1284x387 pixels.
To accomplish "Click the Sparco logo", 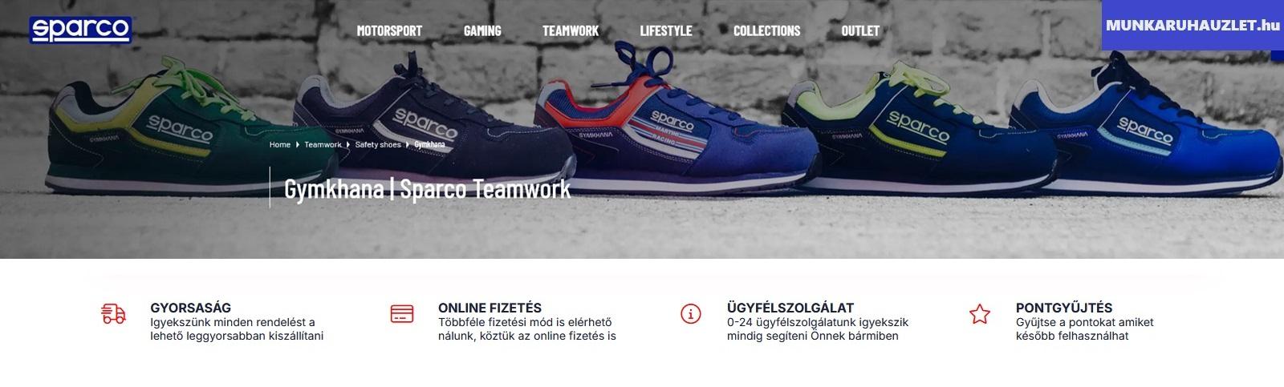I will pos(80,30).
